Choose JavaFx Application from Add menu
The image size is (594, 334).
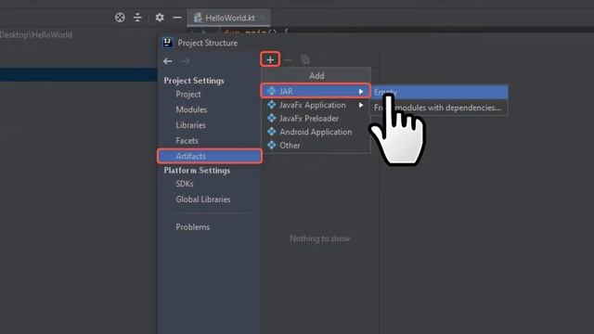coord(316,105)
